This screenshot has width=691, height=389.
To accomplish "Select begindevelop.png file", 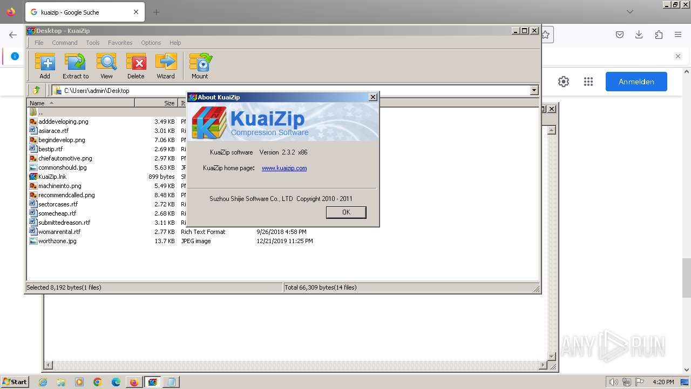I will coord(62,140).
